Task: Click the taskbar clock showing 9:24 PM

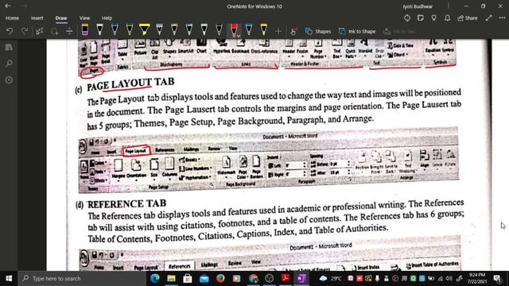Action: [x=477, y=278]
